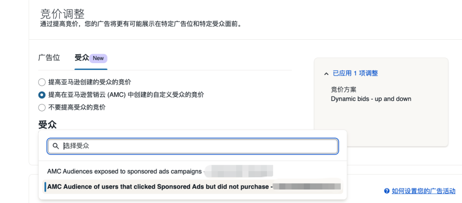Image resolution: width=462 pixels, height=203 pixels.
Task: Click the 通过提高竞价 description sentence
Action: pyautogui.click(x=141, y=24)
